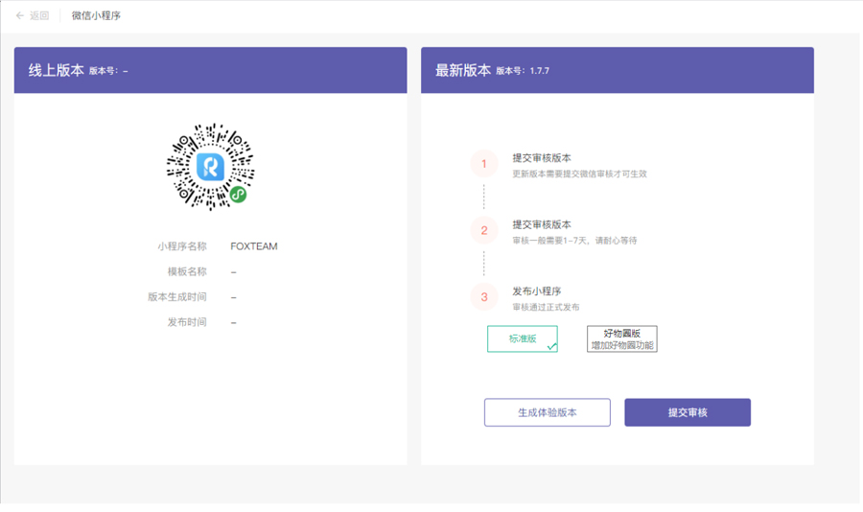Click the 线上版本 panel header title
Viewport: 863px width, 512px height.
pyautogui.click(x=56, y=70)
